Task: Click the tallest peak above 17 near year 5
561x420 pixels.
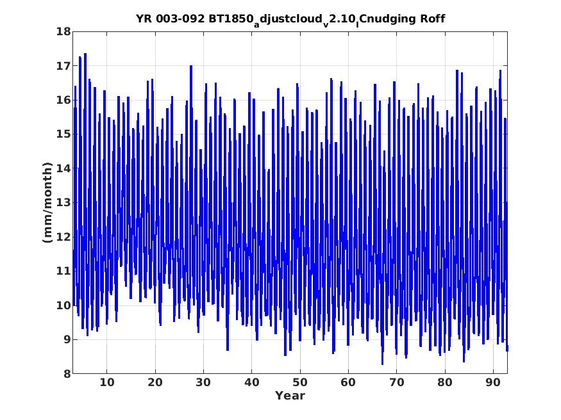Action: point(85,54)
